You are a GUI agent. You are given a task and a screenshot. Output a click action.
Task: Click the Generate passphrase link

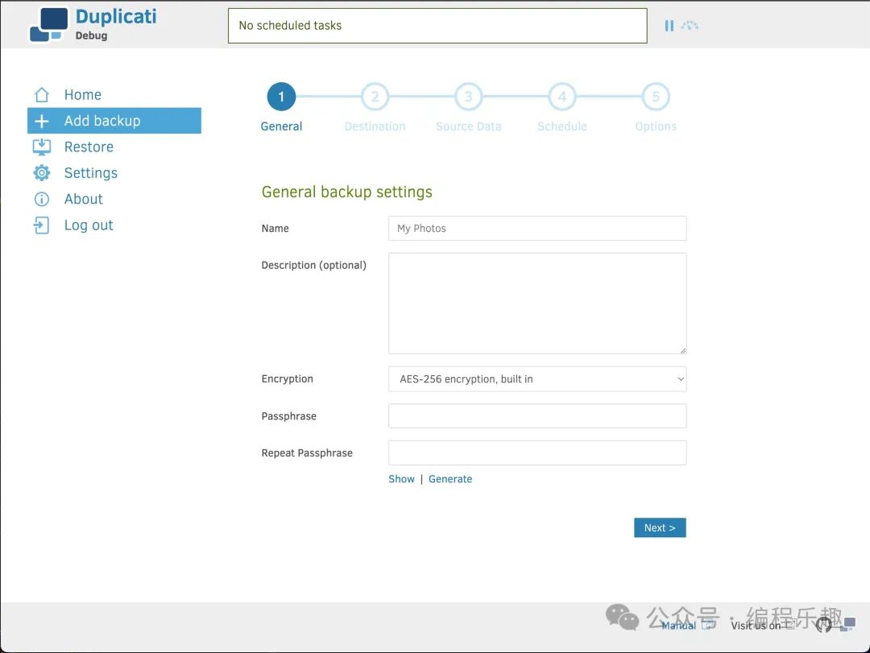click(450, 479)
